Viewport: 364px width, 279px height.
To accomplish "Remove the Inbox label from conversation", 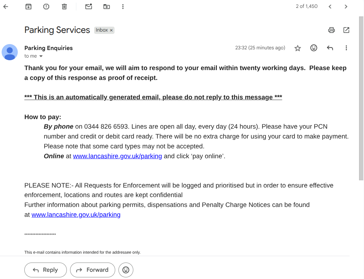I will tap(111, 30).
